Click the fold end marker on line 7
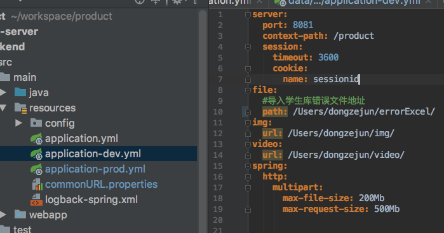 click(x=248, y=80)
